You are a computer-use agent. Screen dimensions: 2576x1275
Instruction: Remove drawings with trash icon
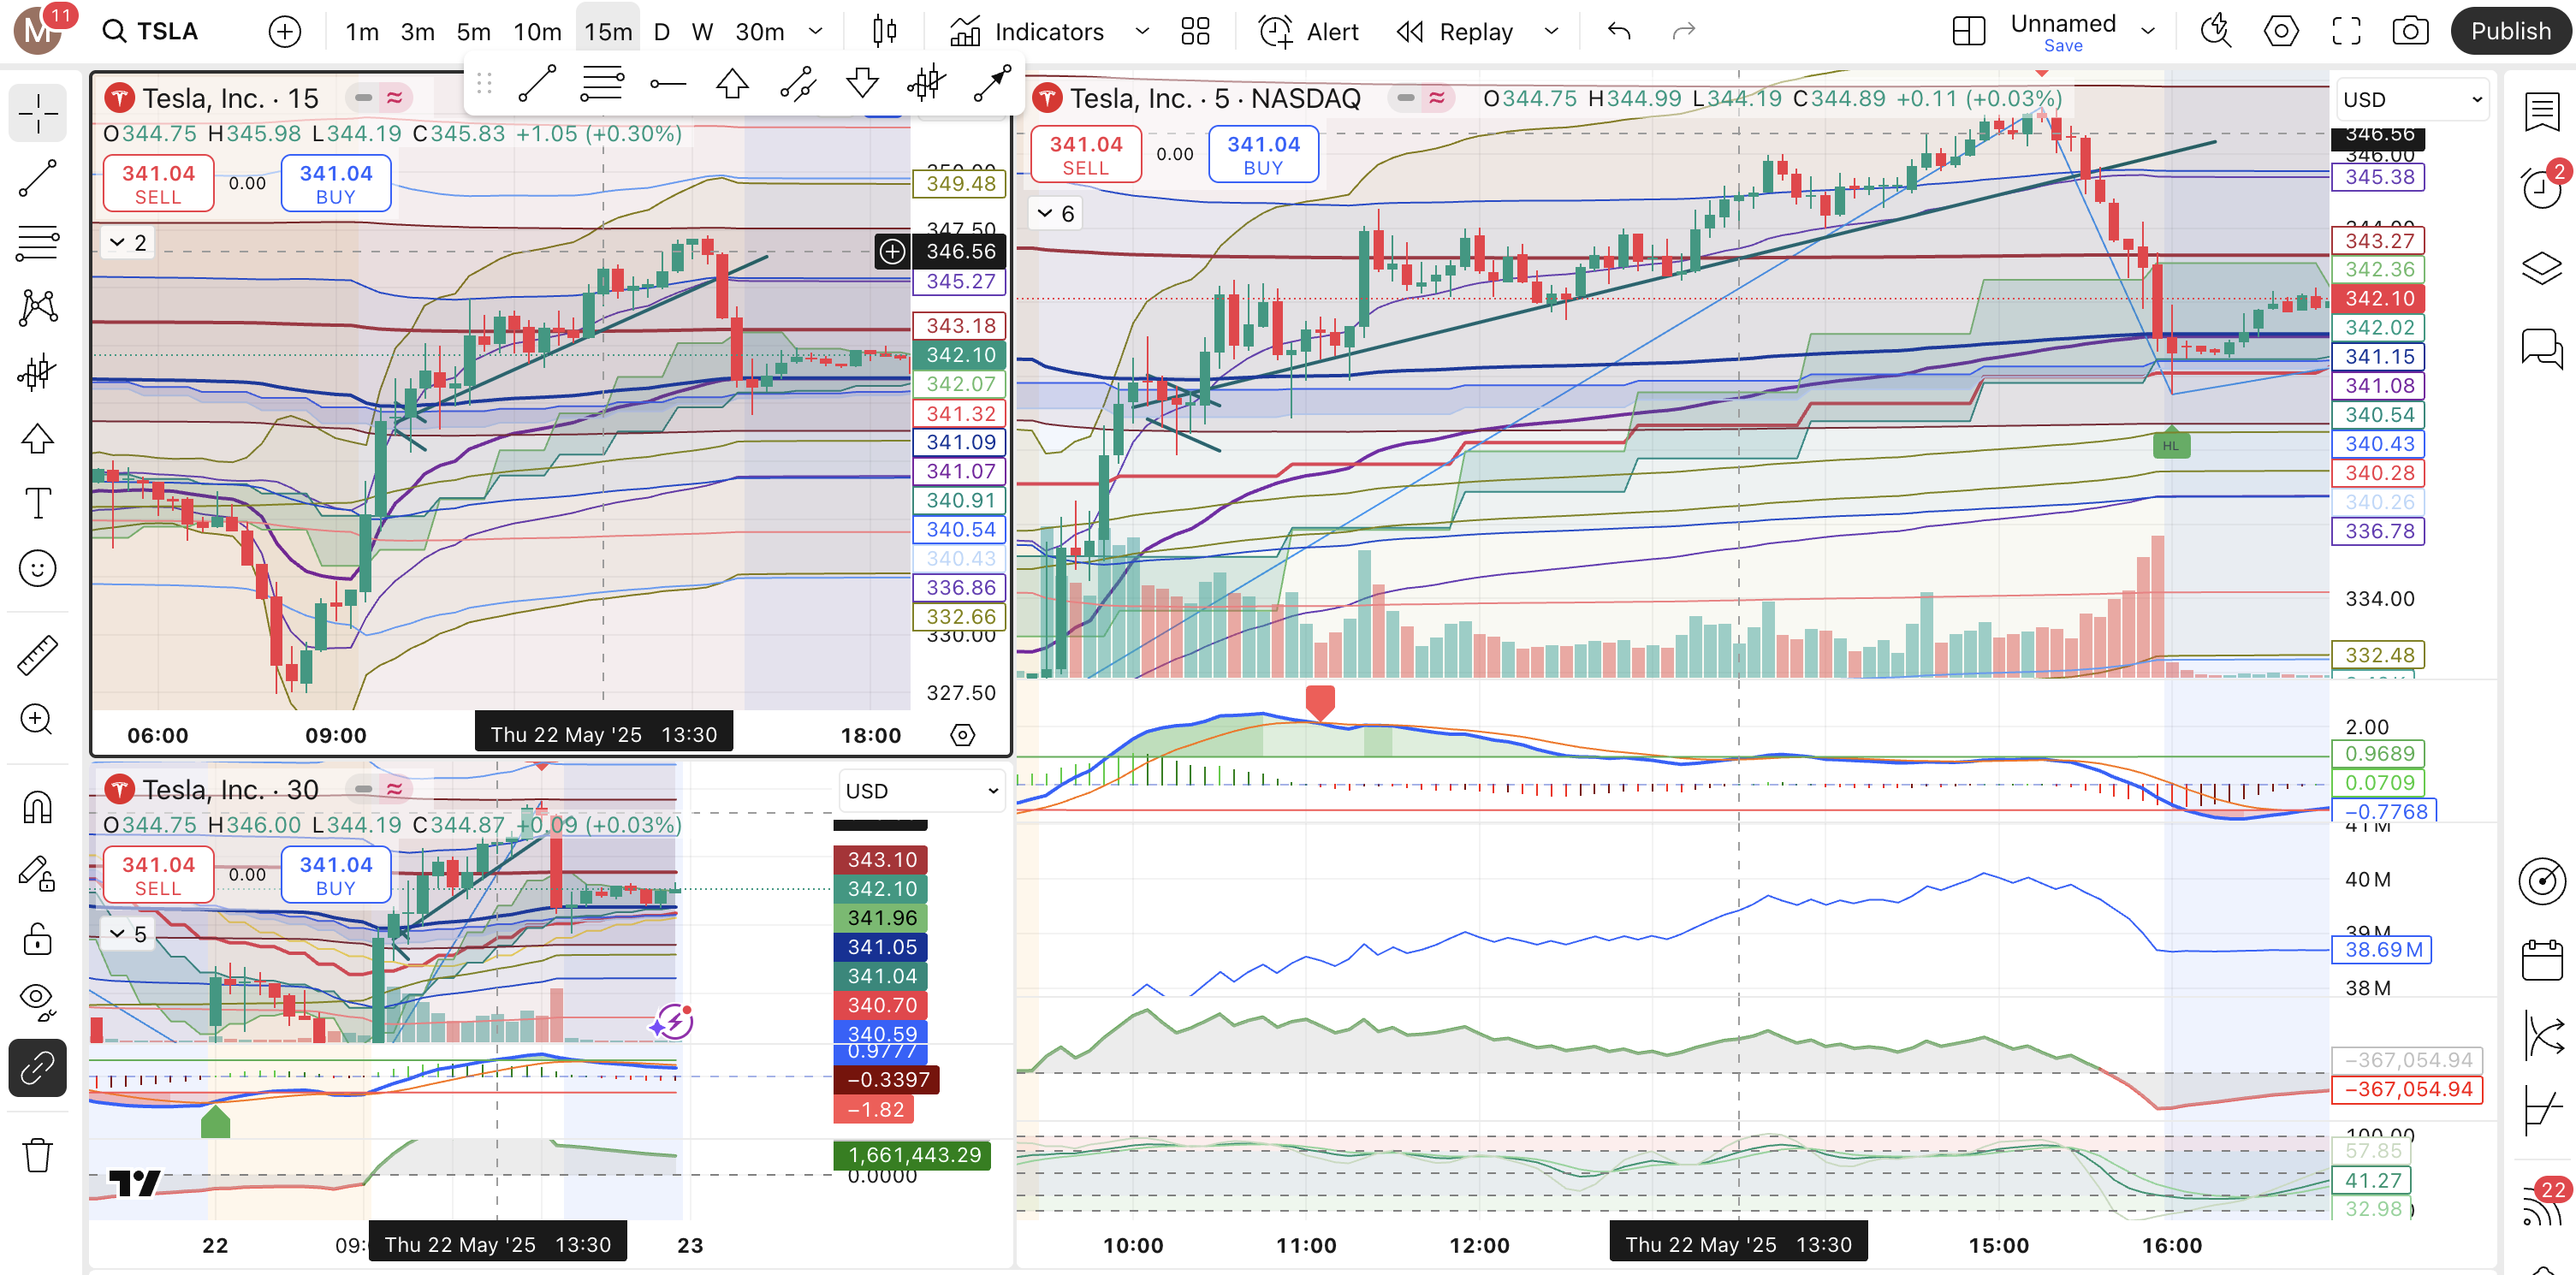pos(38,1155)
